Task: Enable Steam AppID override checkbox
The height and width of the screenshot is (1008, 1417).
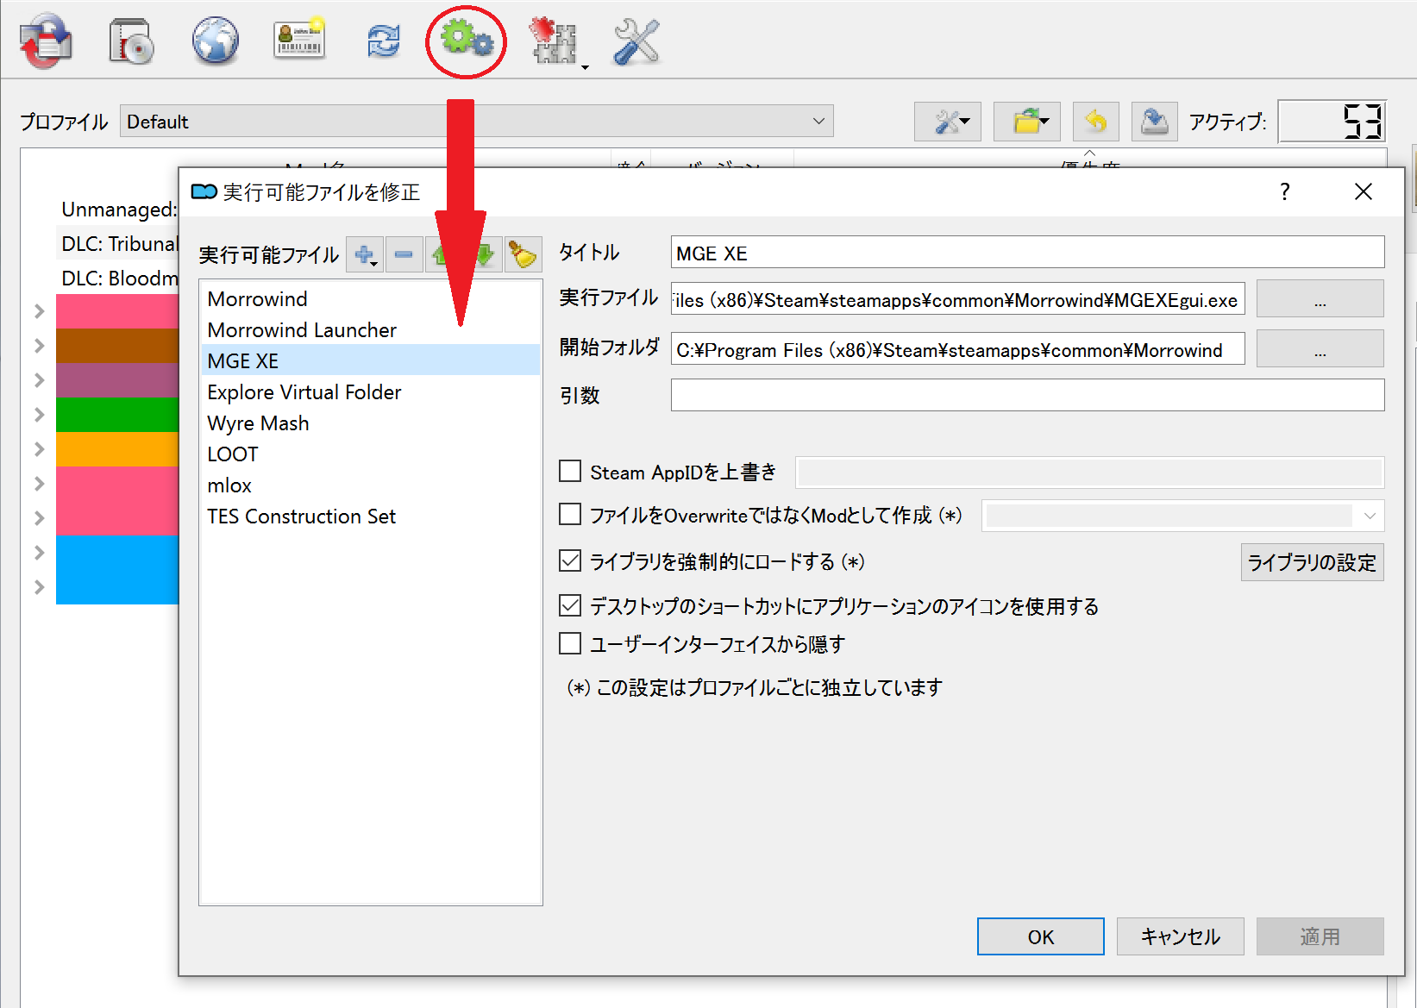Action: click(x=570, y=471)
